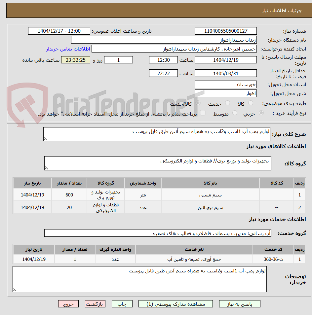Click the گروه خدمت field
The image size is (312, 315).
tap(158, 233)
